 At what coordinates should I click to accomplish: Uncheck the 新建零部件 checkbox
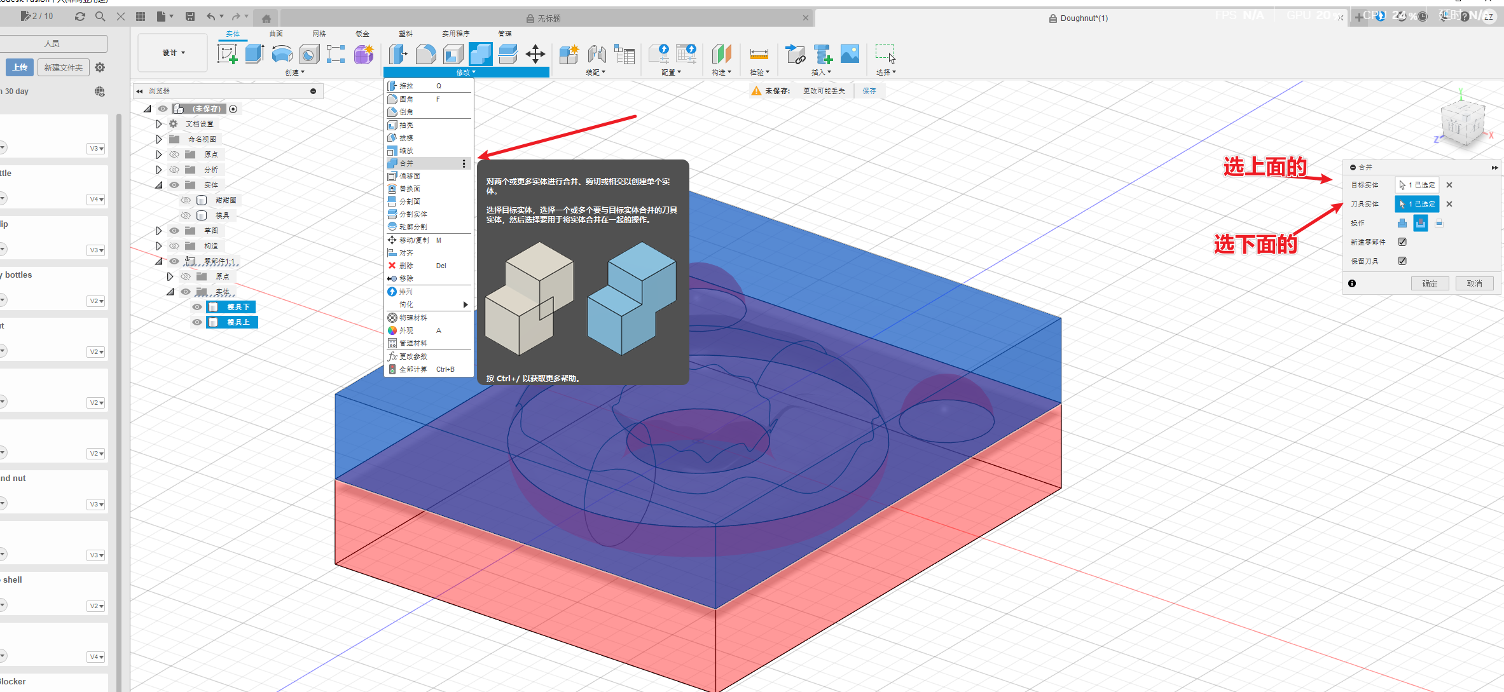[1402, 242]
